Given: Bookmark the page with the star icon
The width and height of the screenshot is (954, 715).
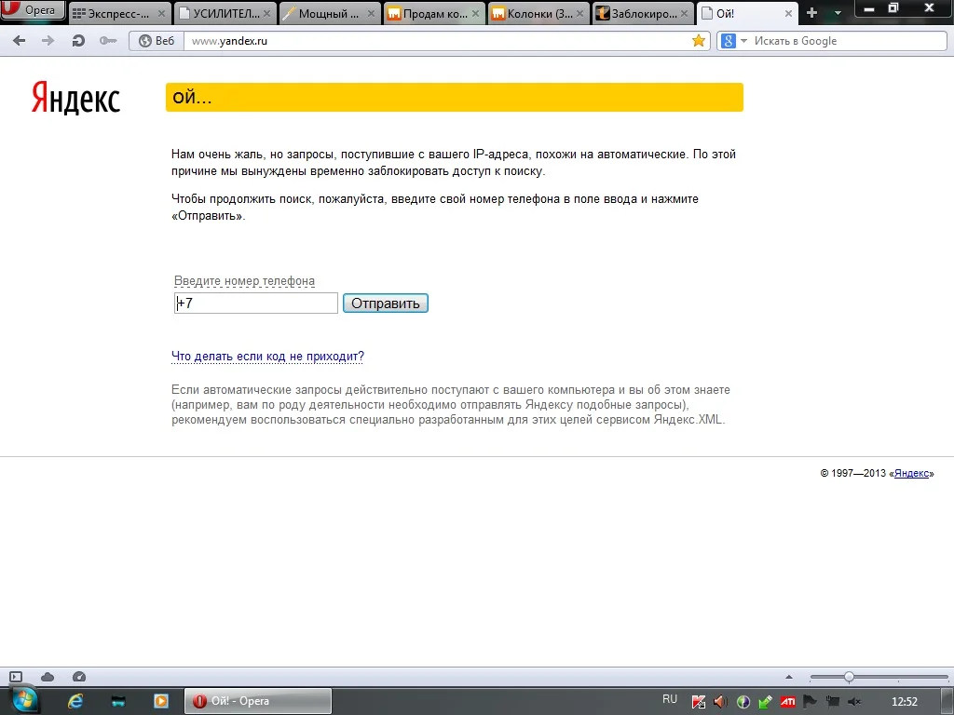Looking at the screenshot, I should point(699,41).
